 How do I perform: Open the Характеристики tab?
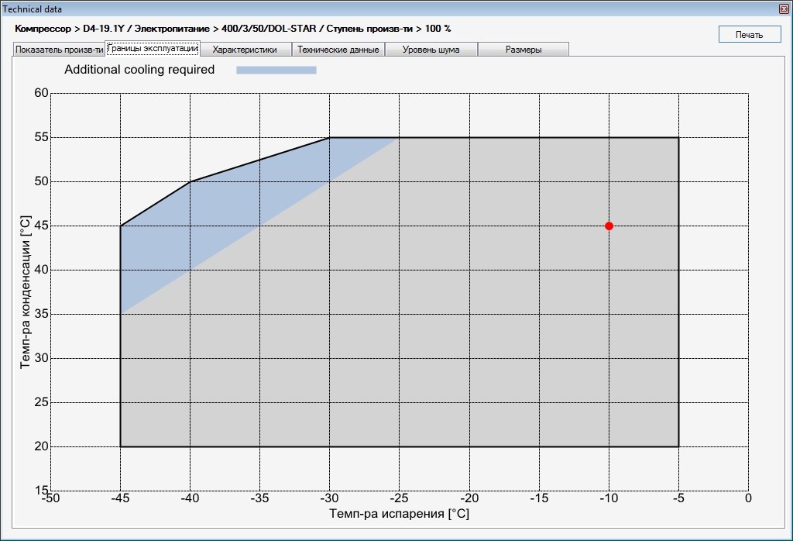coord(245,49)
